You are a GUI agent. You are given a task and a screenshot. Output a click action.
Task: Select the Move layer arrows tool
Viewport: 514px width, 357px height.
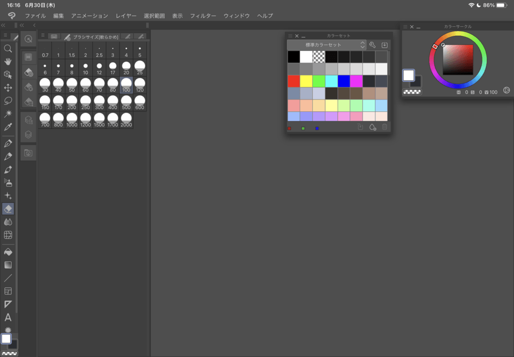pyautogui.click(x=8, y=88)
